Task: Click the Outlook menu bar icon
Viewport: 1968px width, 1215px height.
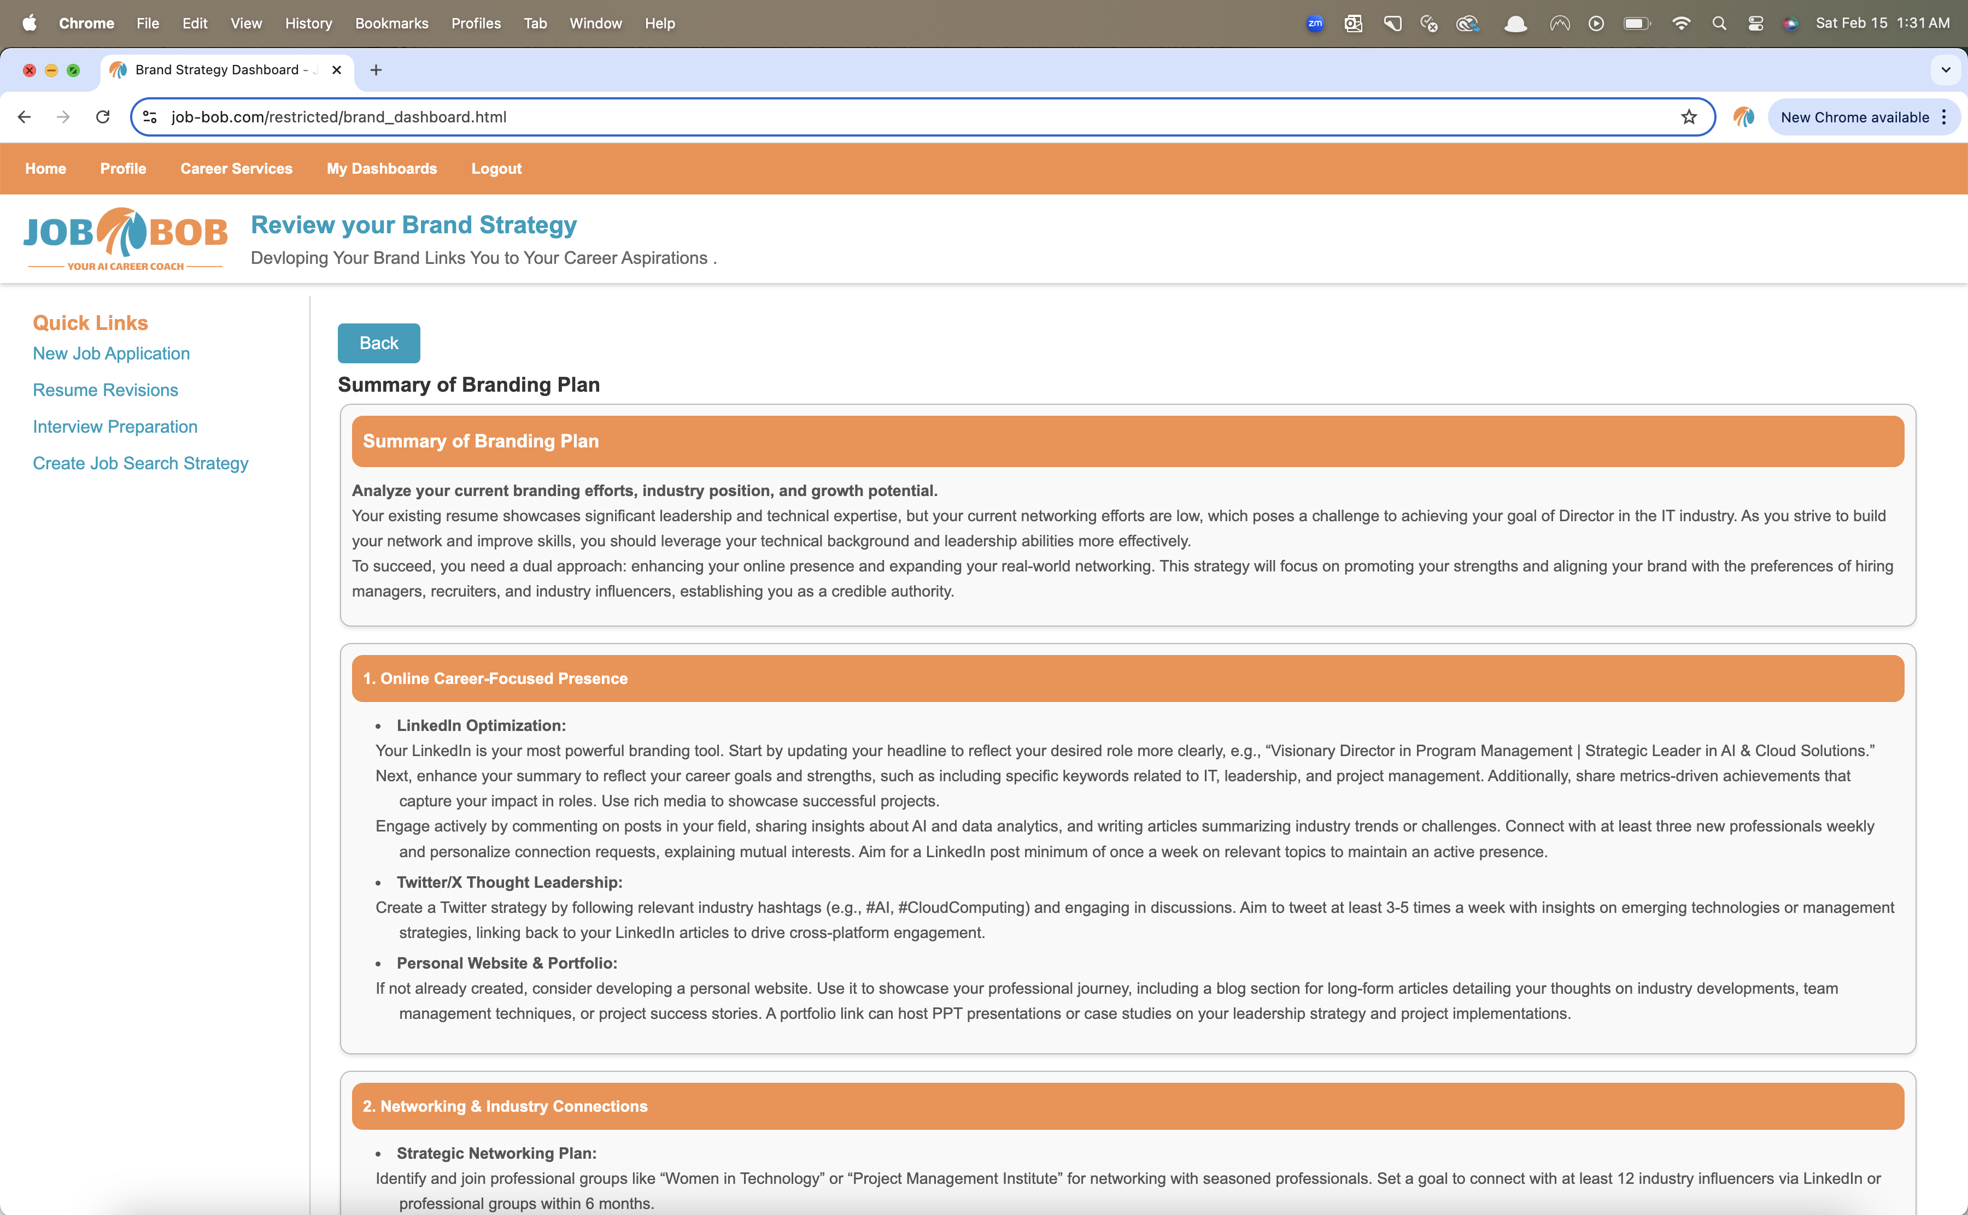Action: click(1354, 23)
